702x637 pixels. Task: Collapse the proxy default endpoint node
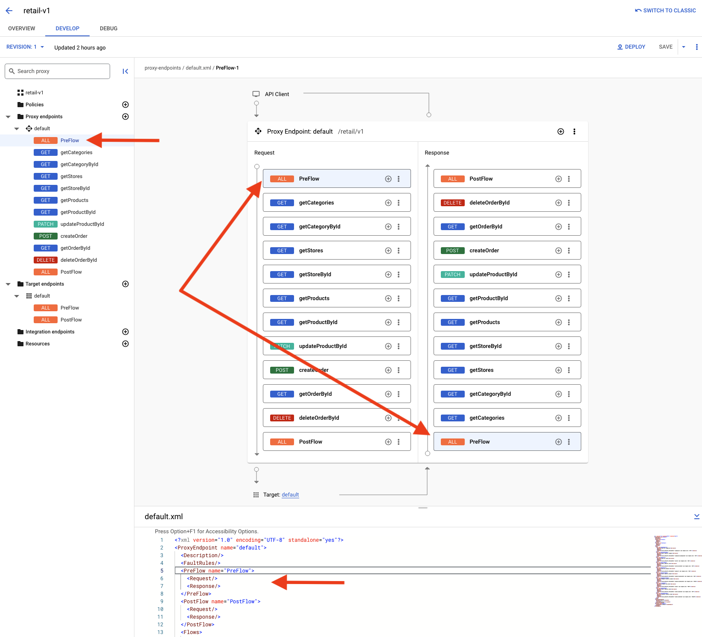tap(17, 129)
